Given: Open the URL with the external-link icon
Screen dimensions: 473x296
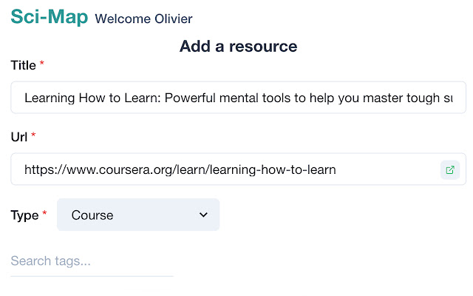Looking at the screenshot, I should point(450,169).
